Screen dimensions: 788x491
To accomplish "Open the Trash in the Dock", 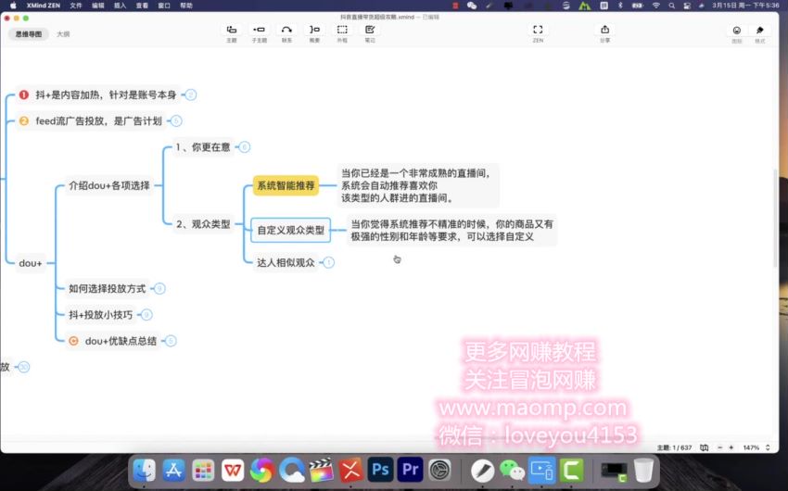I will [x=643, y=471].
